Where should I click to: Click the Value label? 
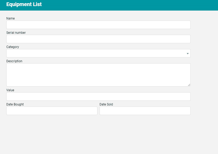pos(10,90)
